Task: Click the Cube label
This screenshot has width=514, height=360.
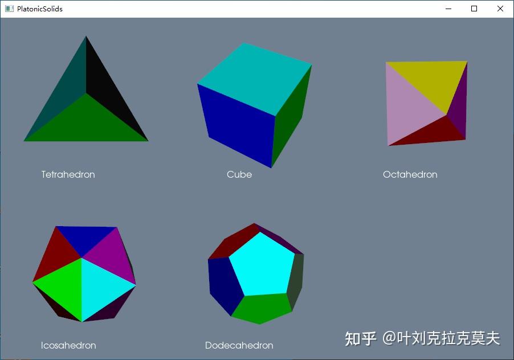Action: 239,175
